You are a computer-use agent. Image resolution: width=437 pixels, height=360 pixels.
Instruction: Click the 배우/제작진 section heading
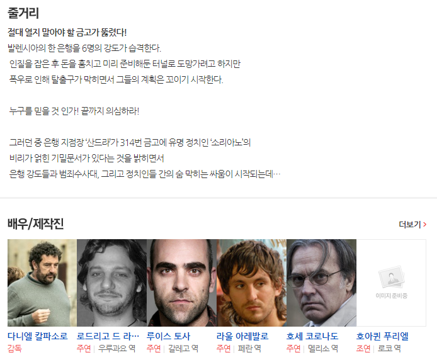(36, 223)
